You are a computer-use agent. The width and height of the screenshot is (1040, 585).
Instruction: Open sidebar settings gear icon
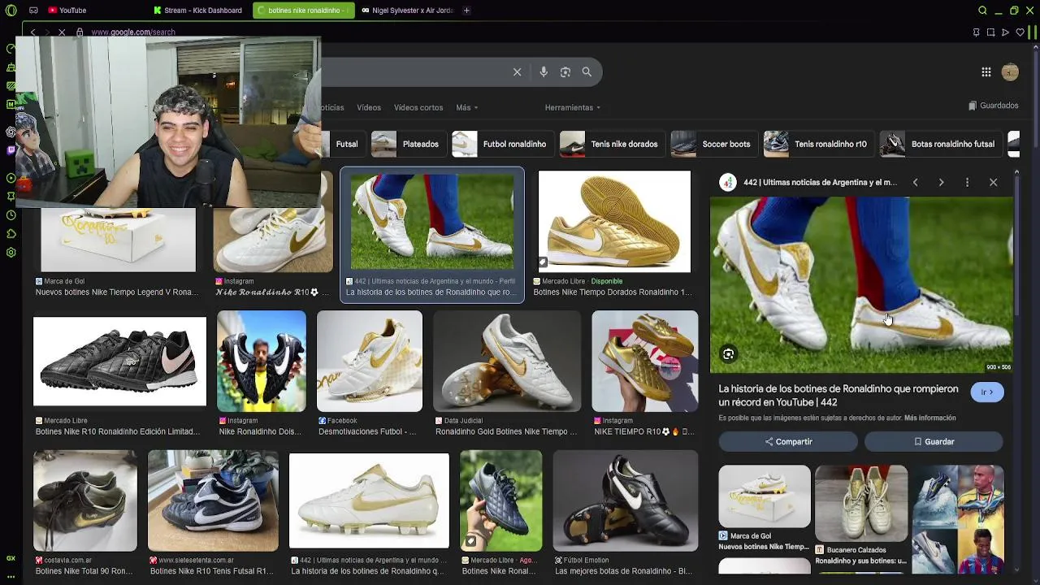point(11,253)
